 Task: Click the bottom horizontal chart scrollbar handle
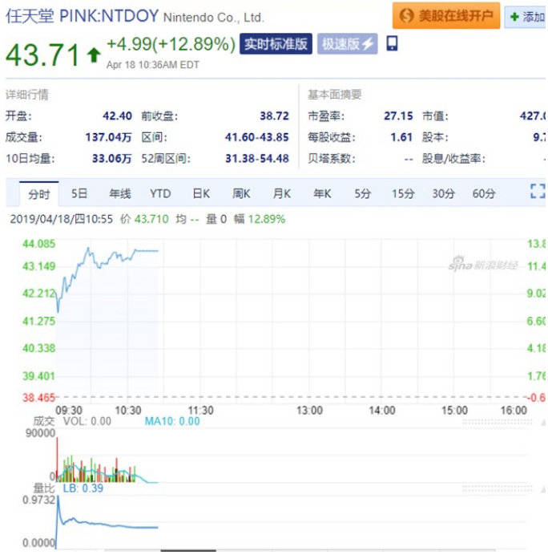click(x=188, y=550)
